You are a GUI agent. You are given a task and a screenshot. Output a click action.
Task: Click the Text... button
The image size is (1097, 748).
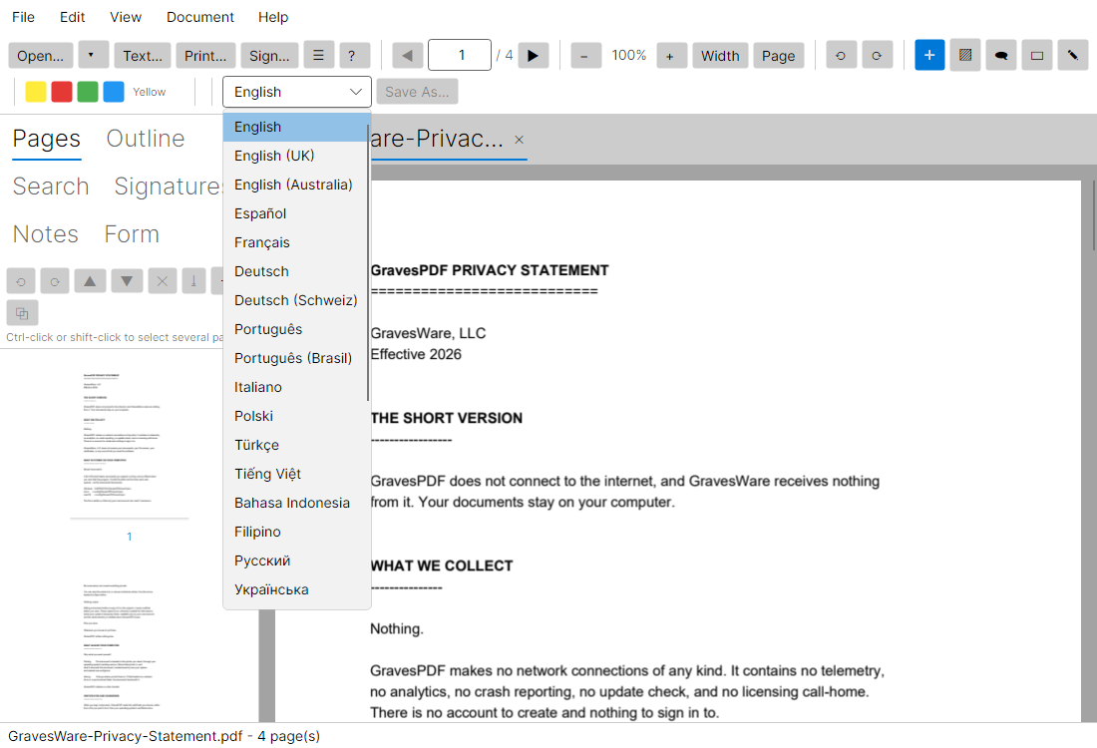[x=143, y=55]
